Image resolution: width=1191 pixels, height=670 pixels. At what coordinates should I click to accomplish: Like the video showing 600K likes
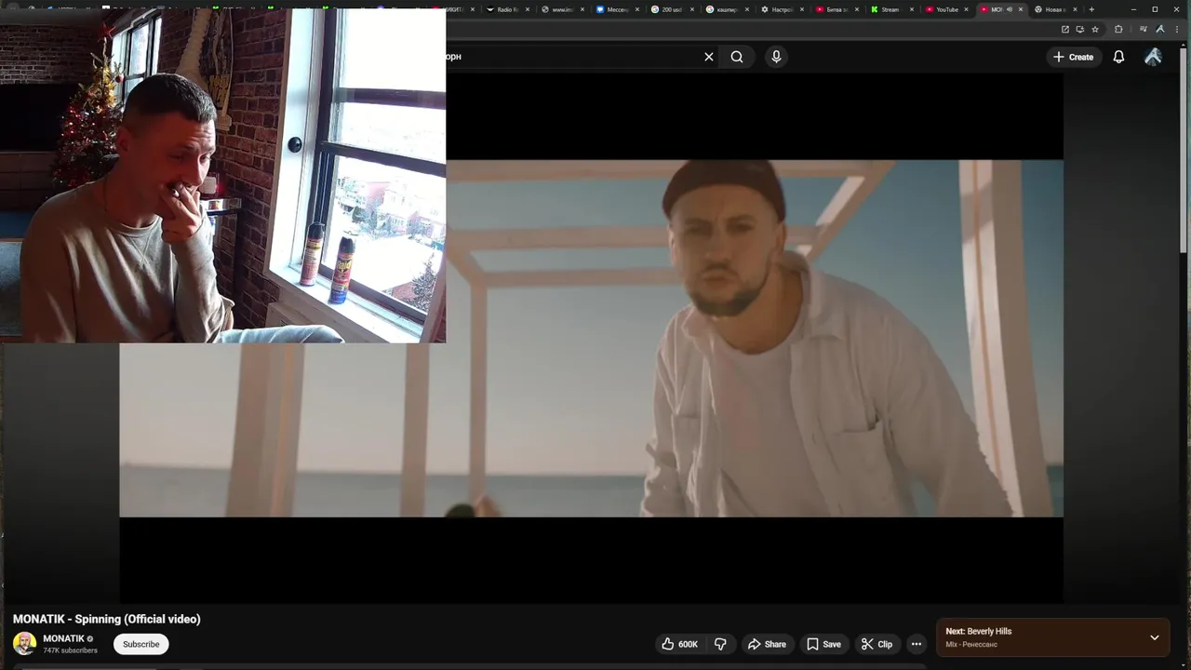point(679,644)
